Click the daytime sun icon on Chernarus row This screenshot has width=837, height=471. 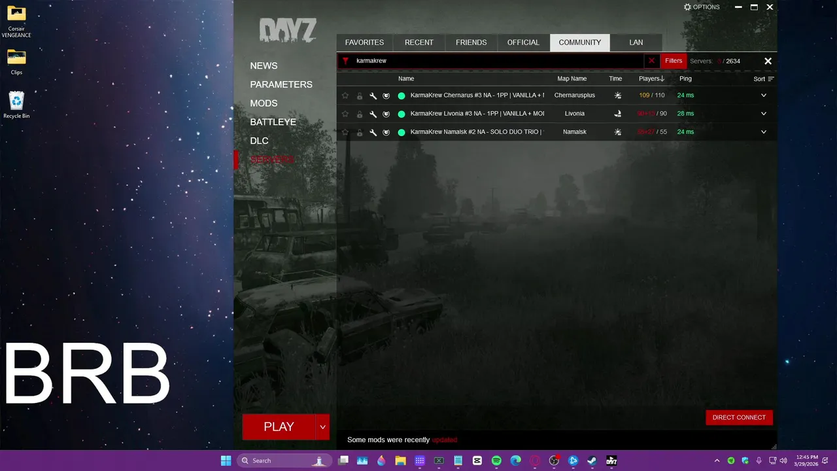tap(618, 96)
